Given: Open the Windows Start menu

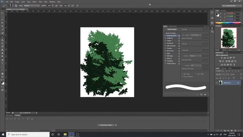Looking at the screenshot, I should click(3, 134).
